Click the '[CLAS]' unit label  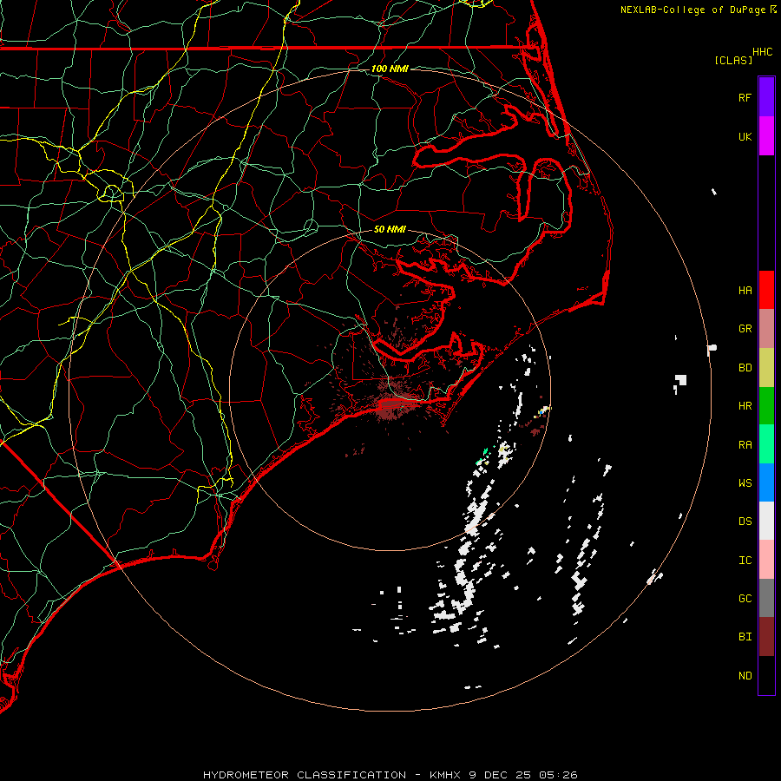pos(732,60)
